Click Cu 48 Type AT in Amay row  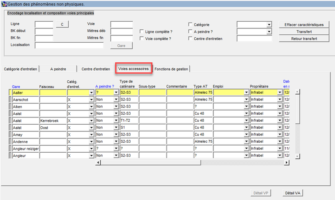pos(203,134)
